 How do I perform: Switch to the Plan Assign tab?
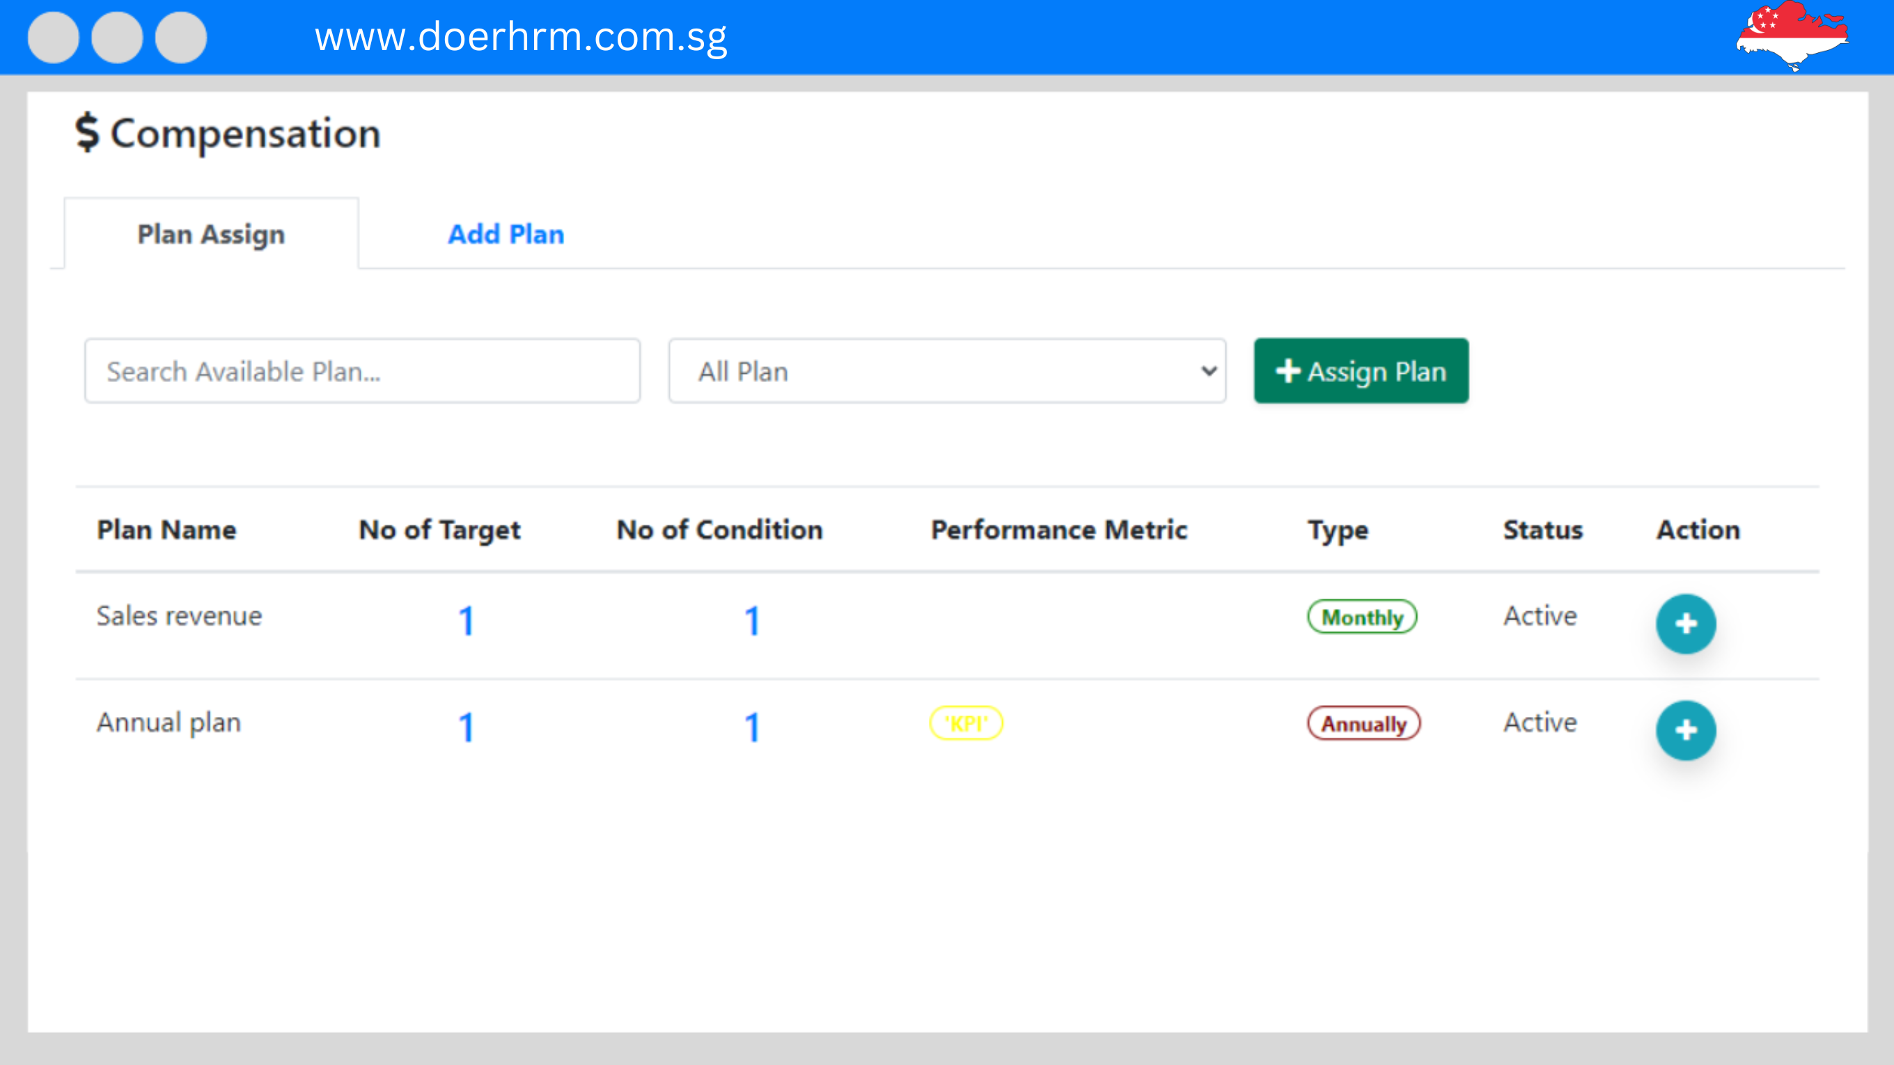point(211,234)
